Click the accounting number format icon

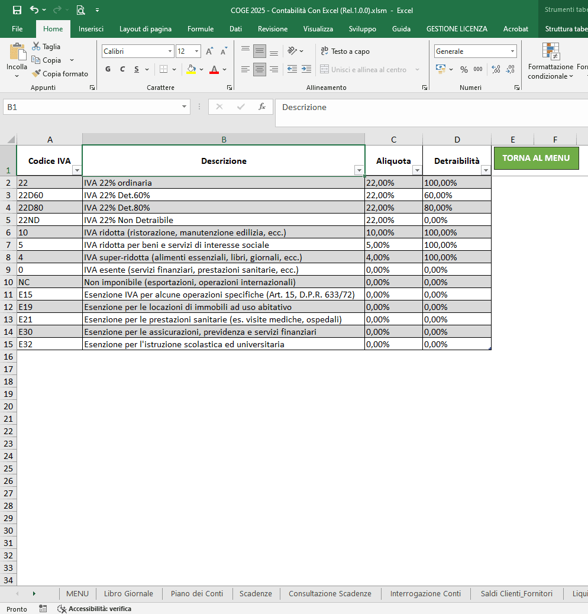441,69
